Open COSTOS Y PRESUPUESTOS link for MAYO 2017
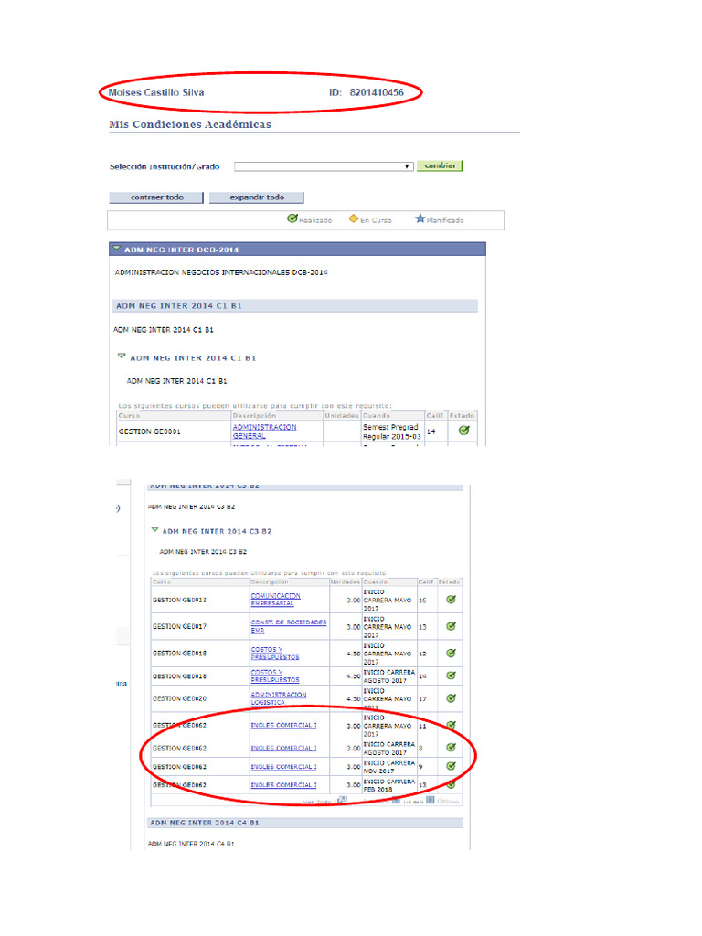 [275, 653]
